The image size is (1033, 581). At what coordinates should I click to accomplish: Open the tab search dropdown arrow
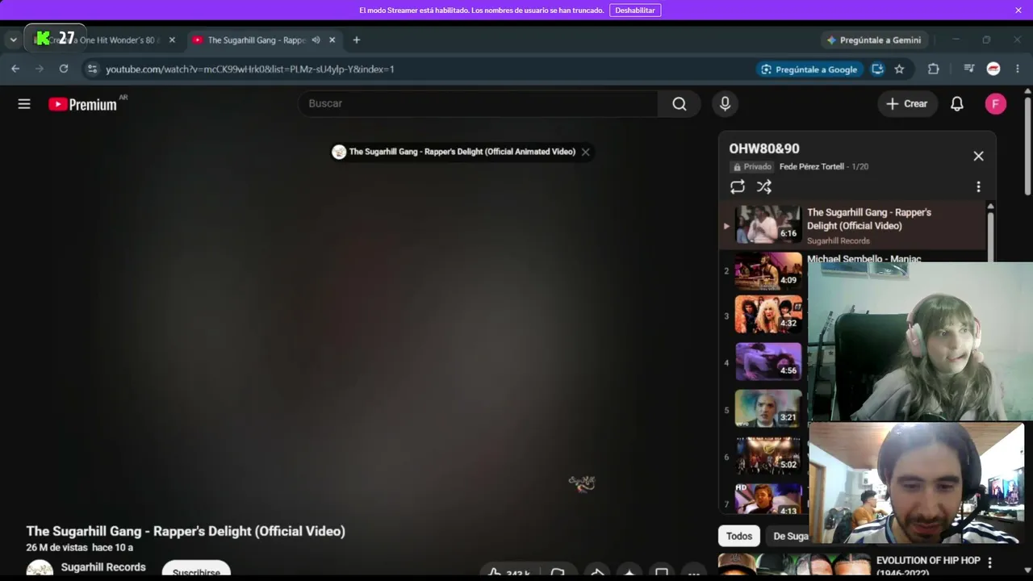[x=13, y=40]
